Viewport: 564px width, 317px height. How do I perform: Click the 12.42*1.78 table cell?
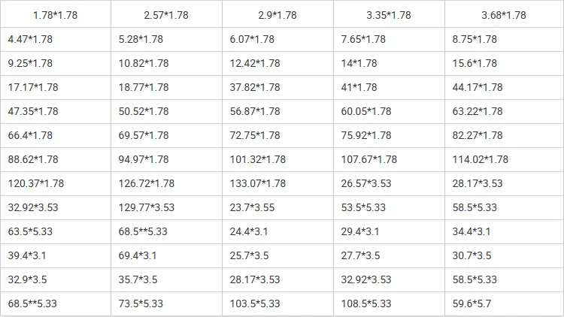pos(277,63)
